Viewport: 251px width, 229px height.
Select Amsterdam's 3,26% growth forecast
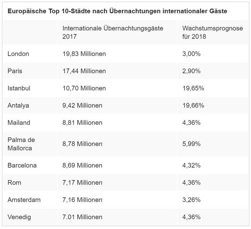point(192,200)
